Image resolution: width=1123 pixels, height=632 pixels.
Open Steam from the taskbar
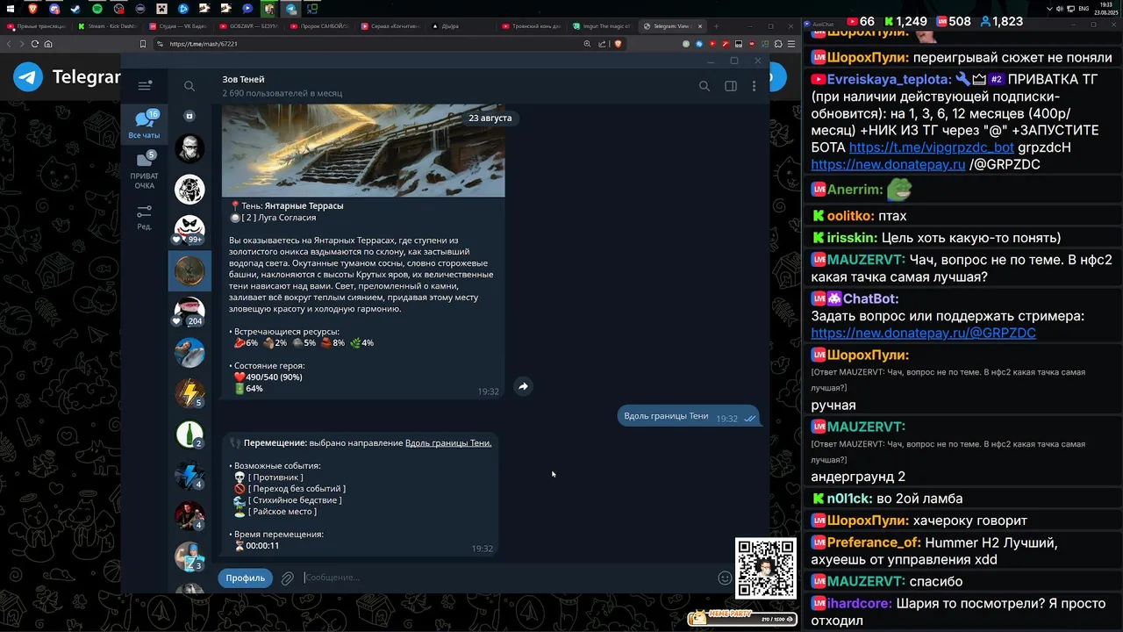(x=75, y=9)
